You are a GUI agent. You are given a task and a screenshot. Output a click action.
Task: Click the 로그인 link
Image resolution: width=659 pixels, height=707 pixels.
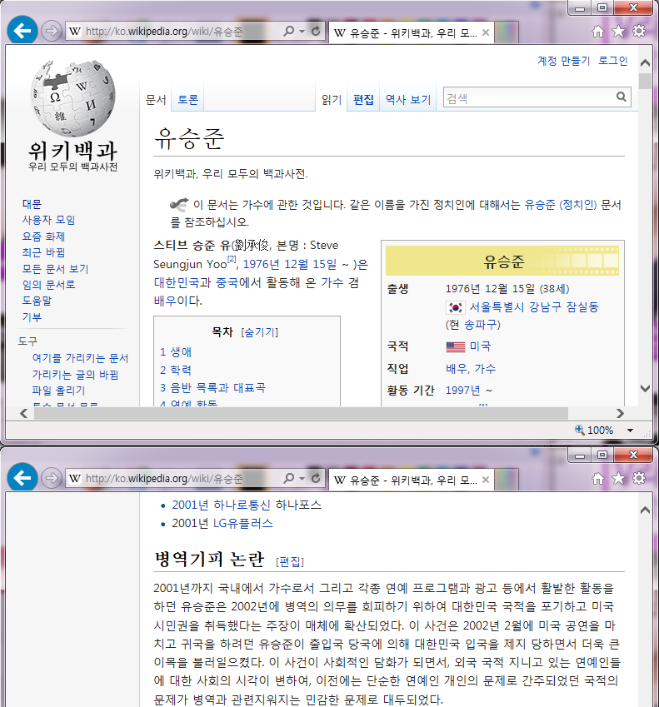click(x=613, y=61)
